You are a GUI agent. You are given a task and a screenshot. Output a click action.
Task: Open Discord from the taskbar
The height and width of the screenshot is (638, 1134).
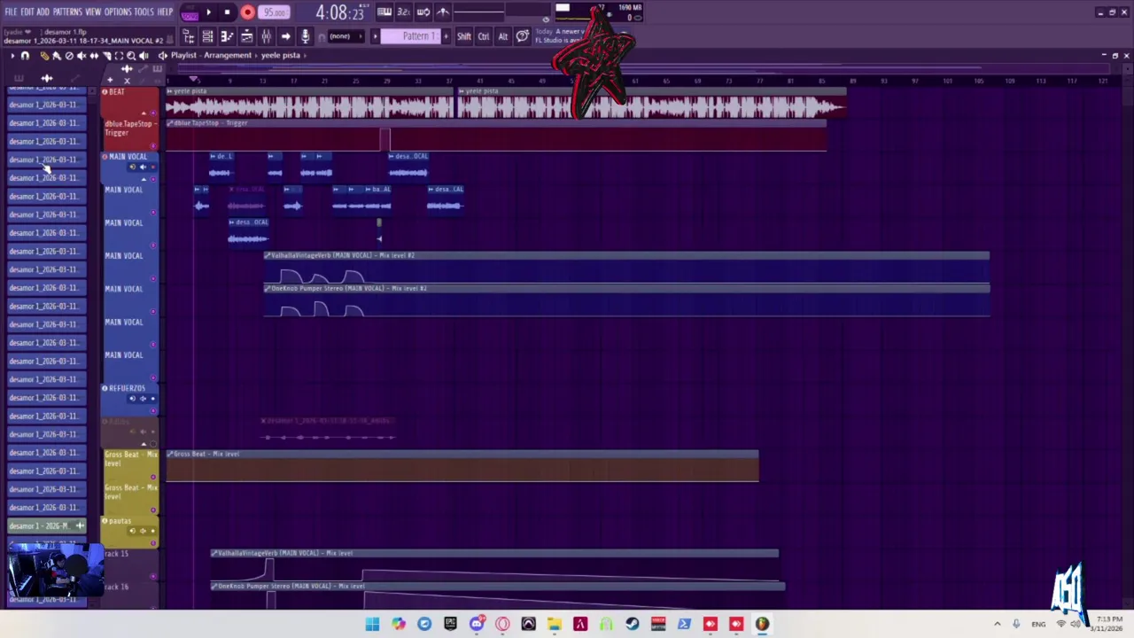[x=477, y=624]
